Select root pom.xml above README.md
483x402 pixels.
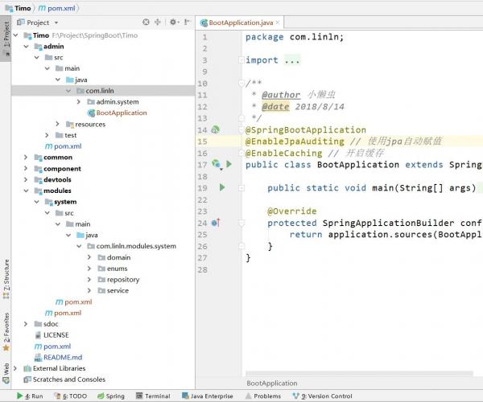57,346
